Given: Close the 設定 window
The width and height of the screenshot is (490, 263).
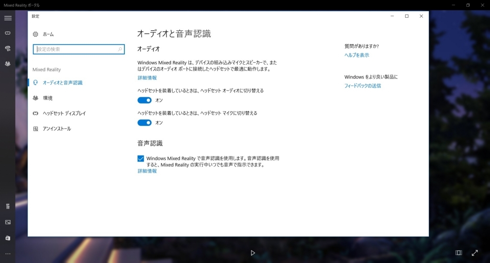Looking at the screenshot, I should tap(421, 16).
